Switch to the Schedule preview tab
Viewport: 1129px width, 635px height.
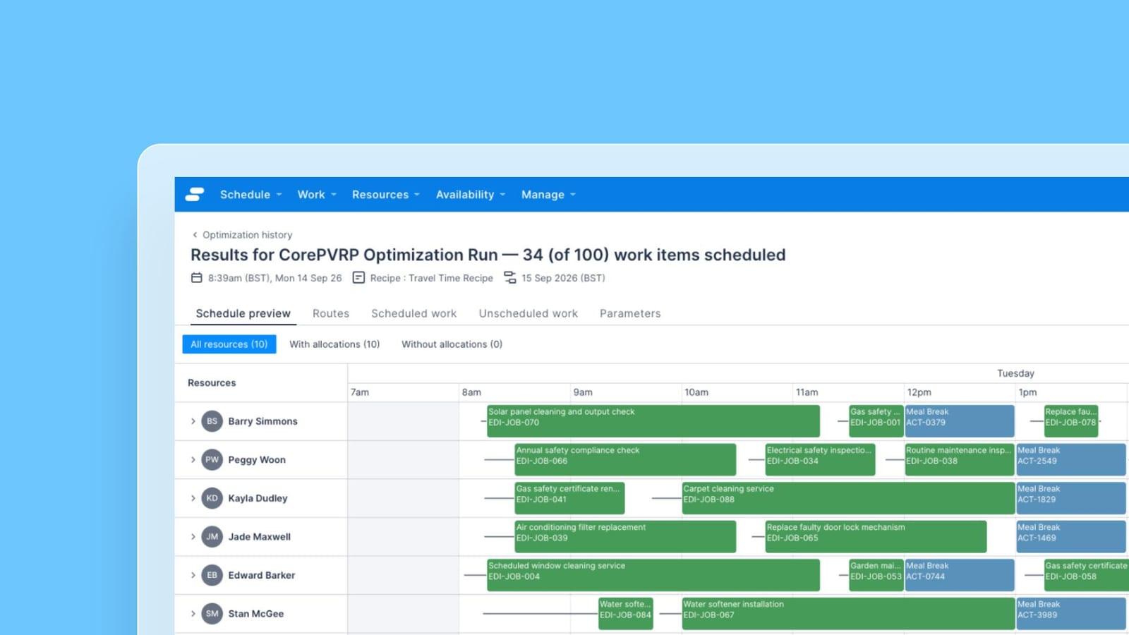[243, 313]
